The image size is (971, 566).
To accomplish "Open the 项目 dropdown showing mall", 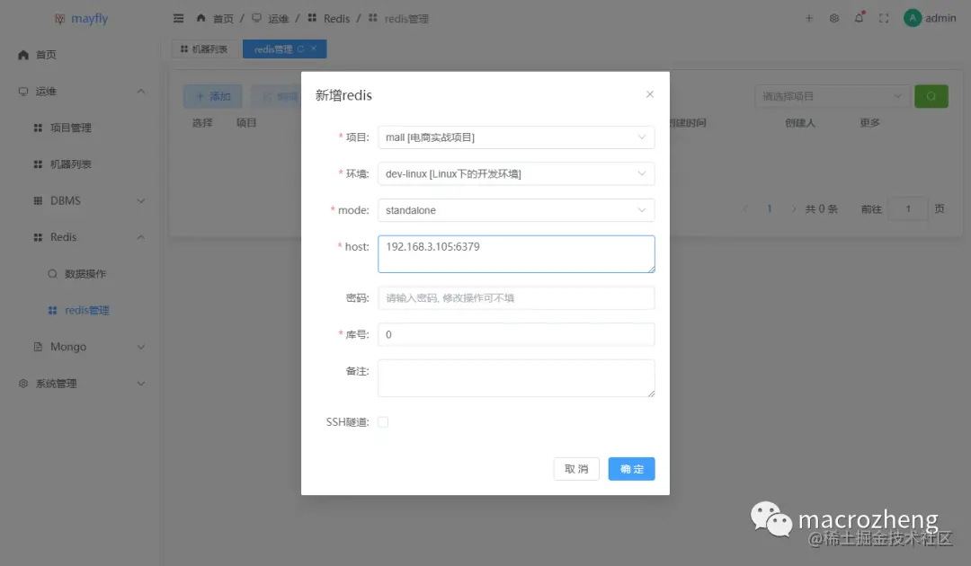I will pos(516,137).
